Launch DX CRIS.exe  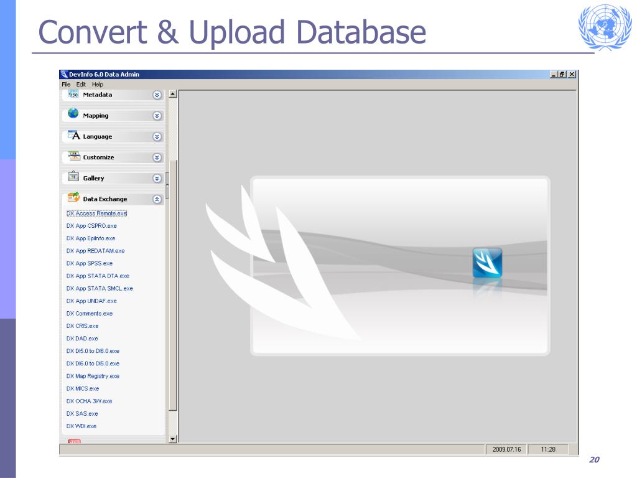(83, 326)
